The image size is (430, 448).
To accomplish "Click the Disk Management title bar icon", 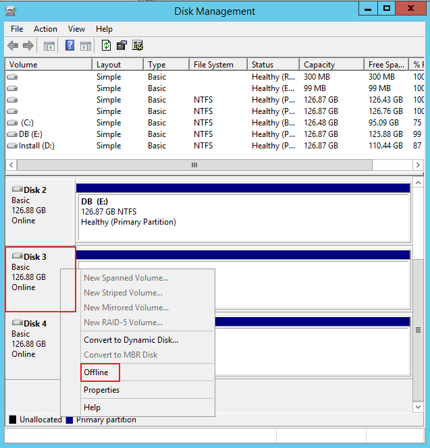I will click(x=11, y=11).
